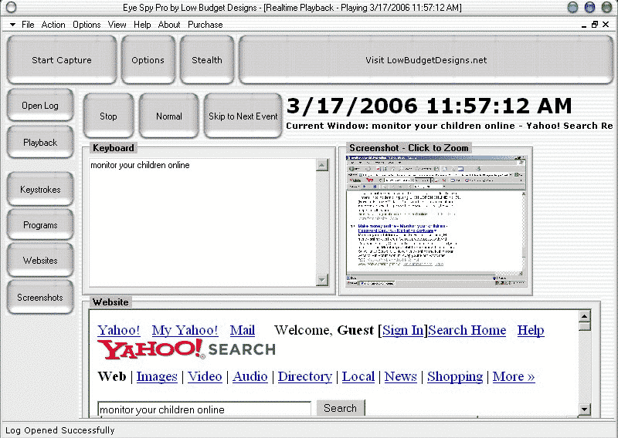Screen dimensions: 618x438
Task: Click the screenshot thumbnail to zoom
Action: tap(436, 221)
